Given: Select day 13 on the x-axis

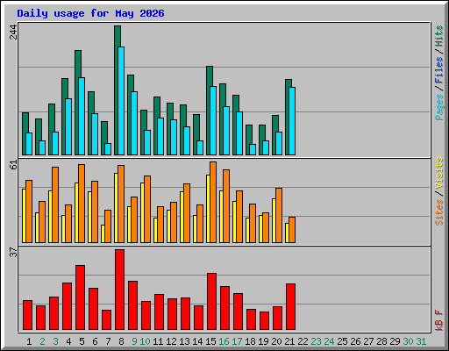Looking at the screenshot, I should click(x=184, y=341).
